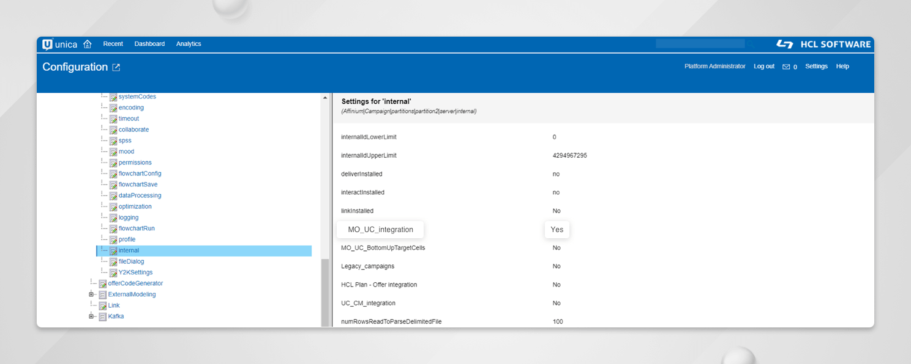Open the Analytics menu

pyautogui.click(x=189, y=44)
